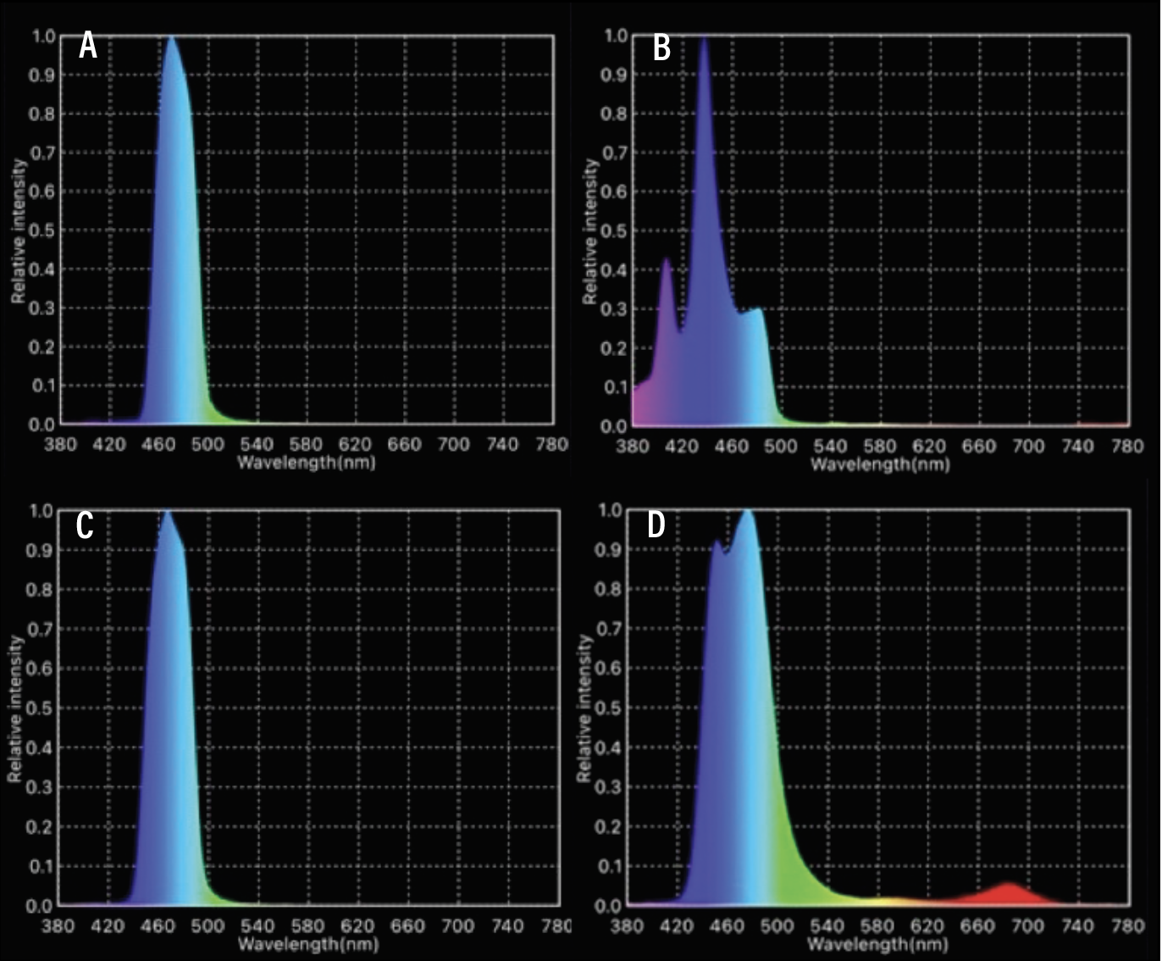Click the Wavelength(nm) axis title under chart A
Image resolution: width=1162 pixels, height=961 pixels.
pyautogui.click(x=306, y=463)
